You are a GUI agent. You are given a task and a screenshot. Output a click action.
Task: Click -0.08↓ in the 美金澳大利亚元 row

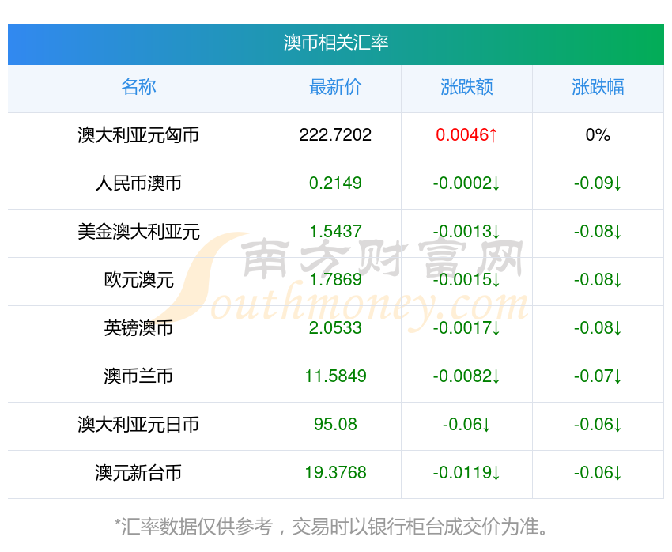[x=598, y=232]
